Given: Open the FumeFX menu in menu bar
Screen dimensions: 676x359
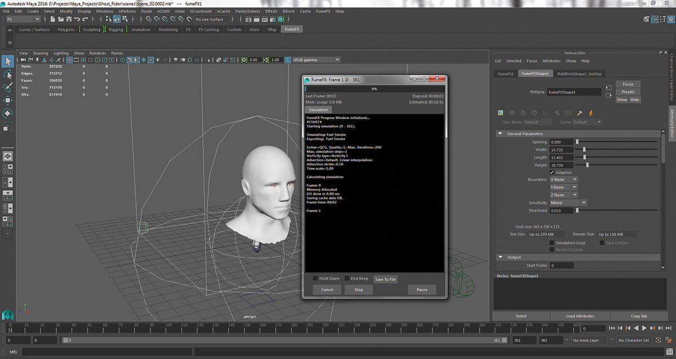Looking at the screenshot, I should click(x=323, y=11).
